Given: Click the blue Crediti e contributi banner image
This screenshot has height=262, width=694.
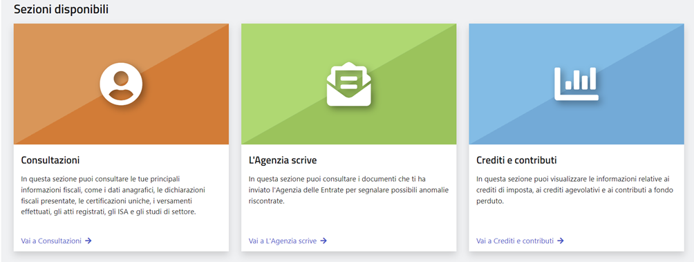Looking at the screenshot, I should pyautogui.click(x=576, y=84).
